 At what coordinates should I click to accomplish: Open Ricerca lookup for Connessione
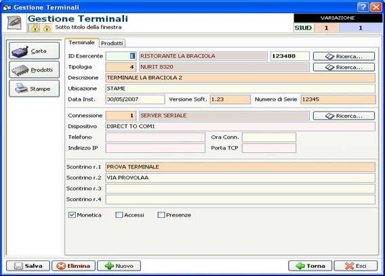(344, 116)
